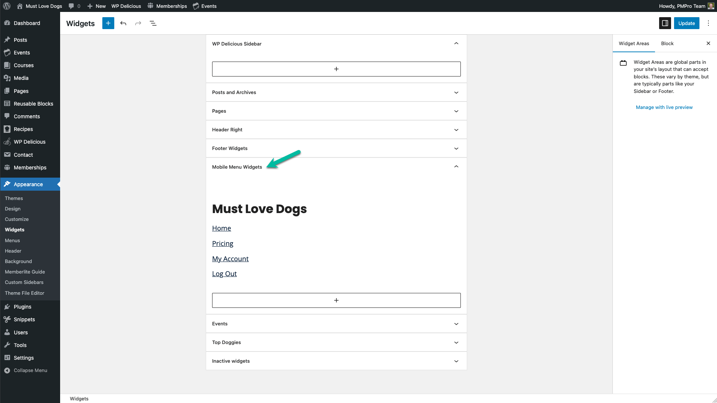Redo the last change
This screenshot has height=403, width=717.
138,23
